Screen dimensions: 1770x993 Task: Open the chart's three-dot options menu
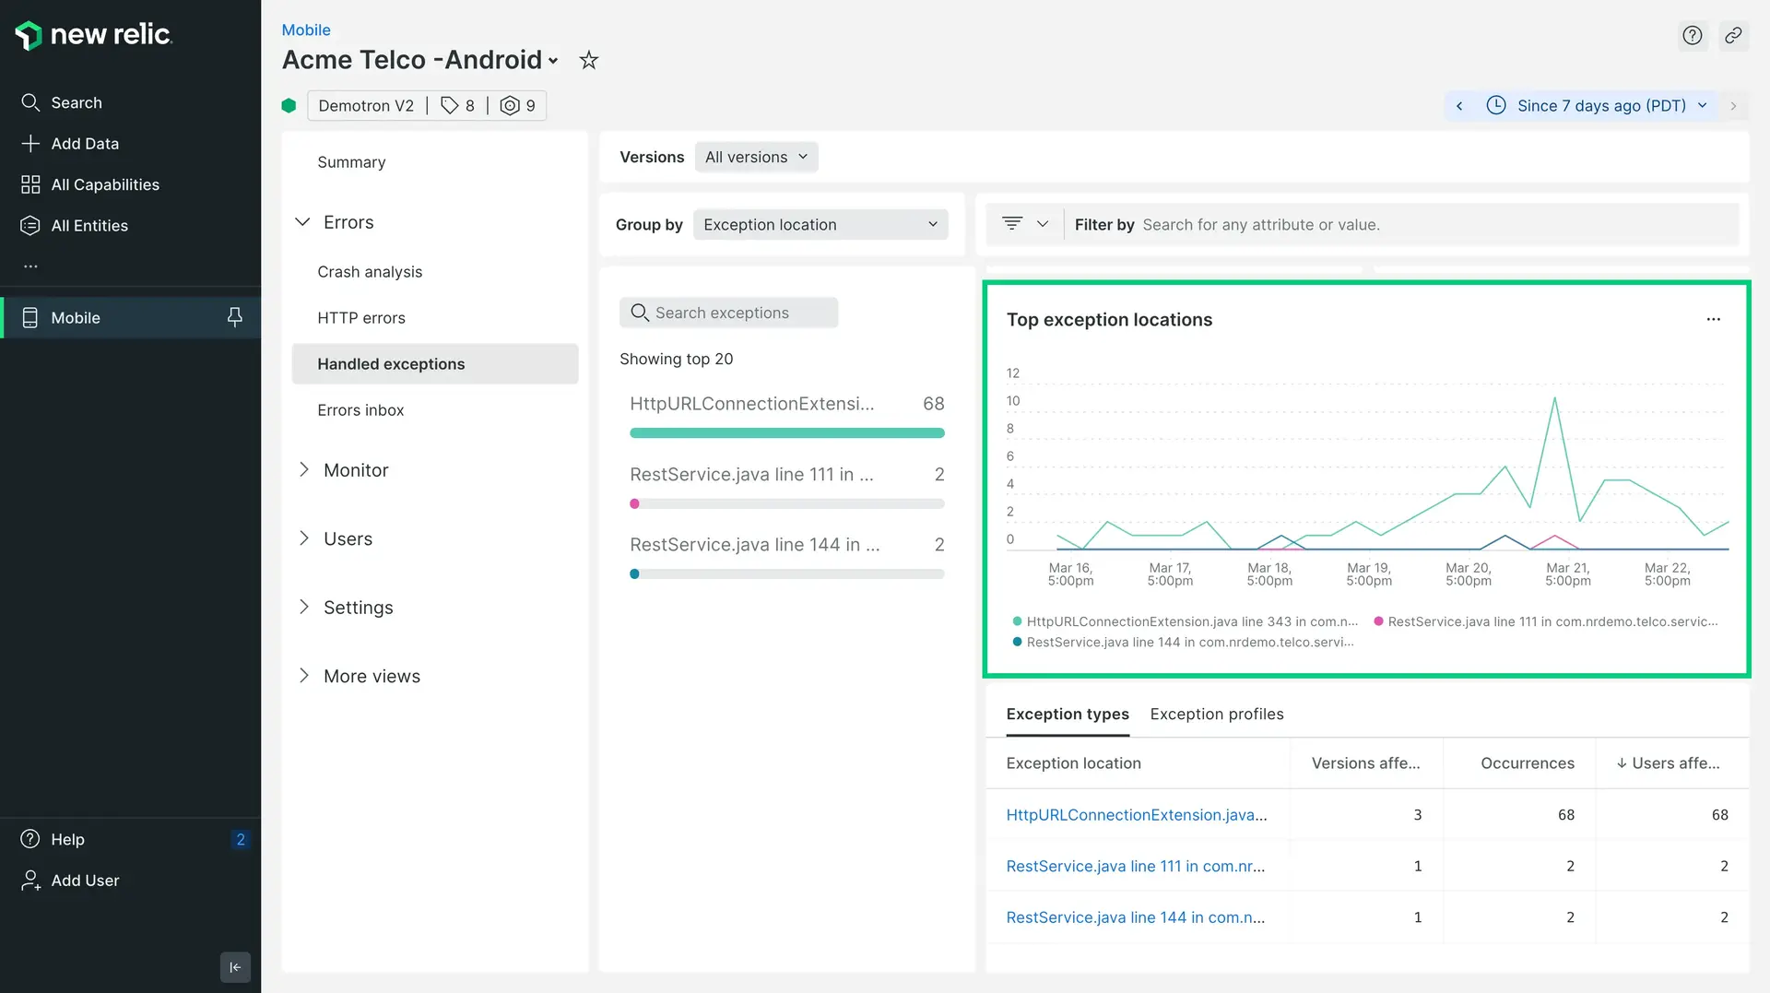pyautogui.click(x=1713, y=320)
